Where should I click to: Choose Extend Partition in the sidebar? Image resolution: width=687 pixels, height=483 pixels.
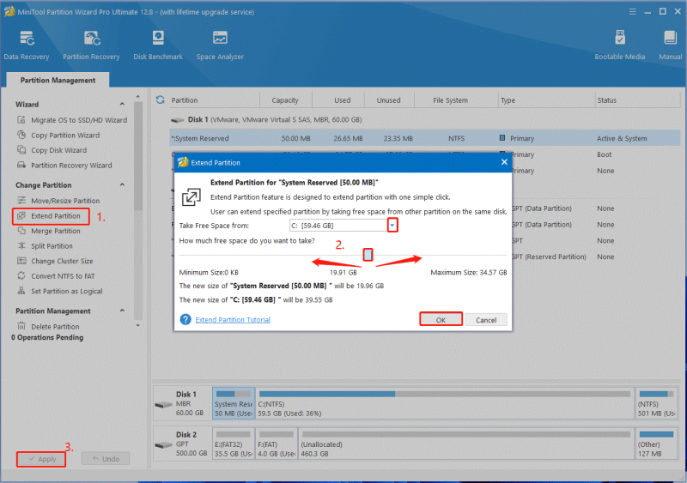pyautogui.click(x=51, y=216)
